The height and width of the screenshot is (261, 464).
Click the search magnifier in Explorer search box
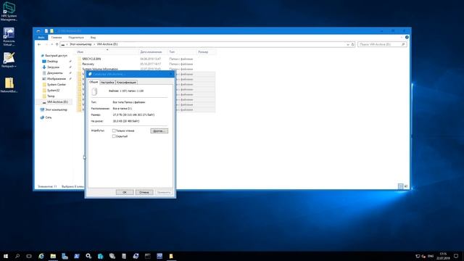(x=403, y=44)
